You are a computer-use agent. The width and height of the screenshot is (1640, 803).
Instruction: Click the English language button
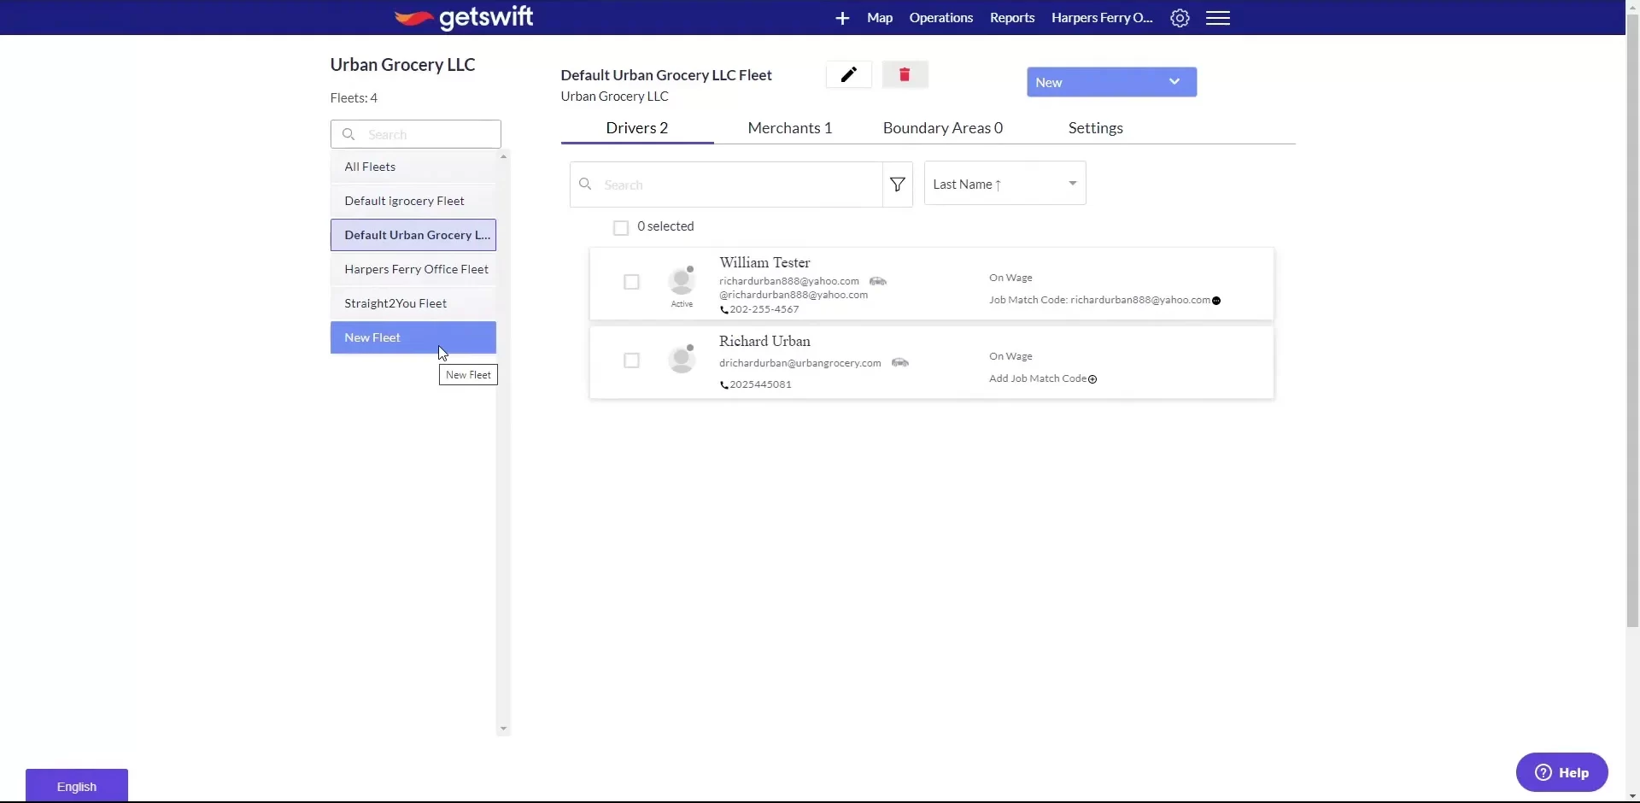coord(76,784)
